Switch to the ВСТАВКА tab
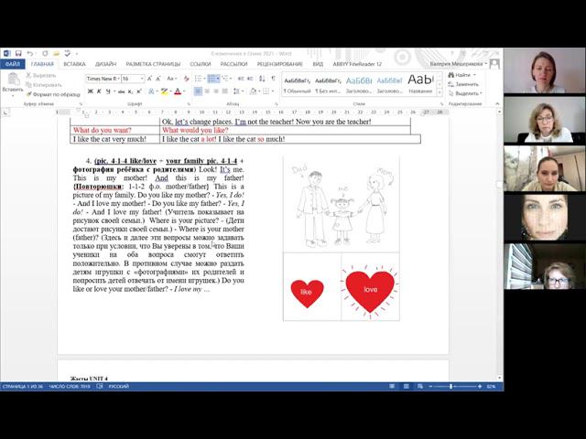Screen dimensions: 586x439 tap(74, 64)
